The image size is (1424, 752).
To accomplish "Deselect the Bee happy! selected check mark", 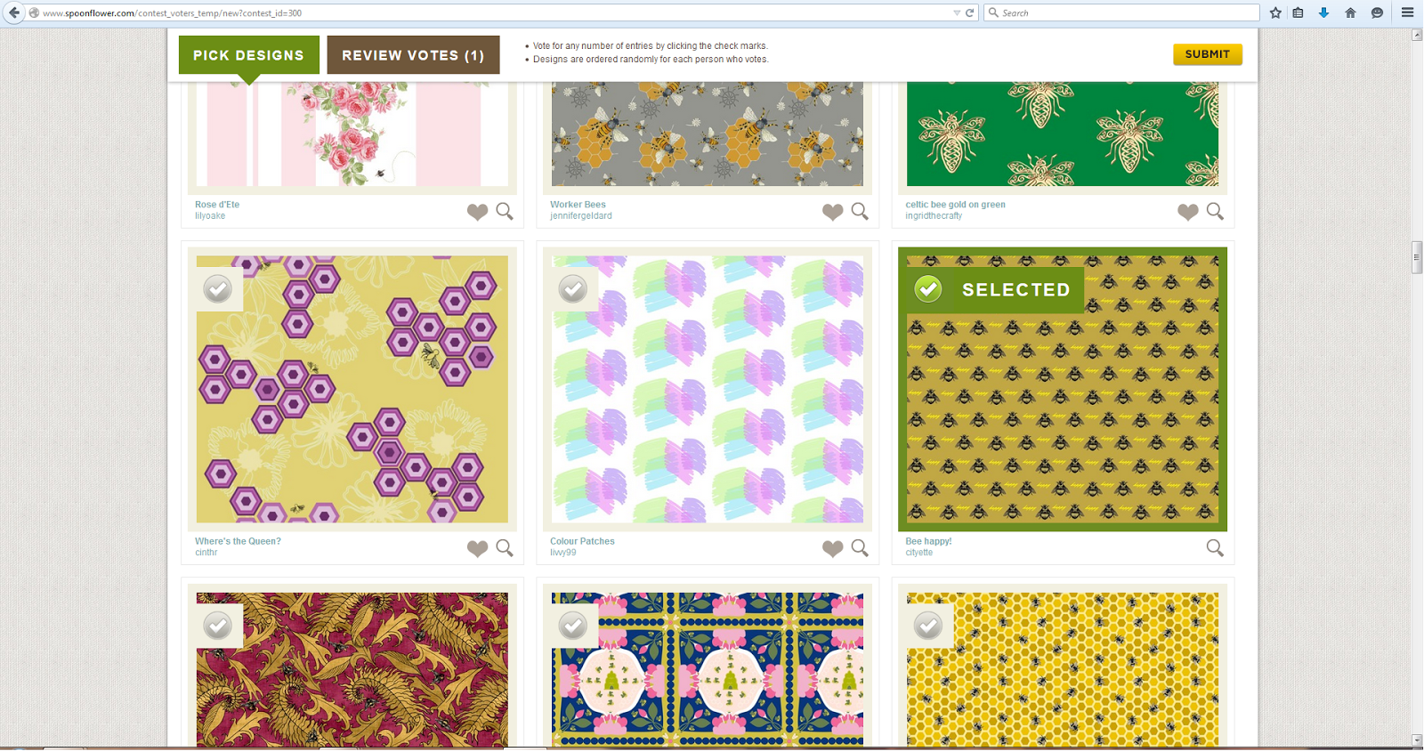I will 928,289.
